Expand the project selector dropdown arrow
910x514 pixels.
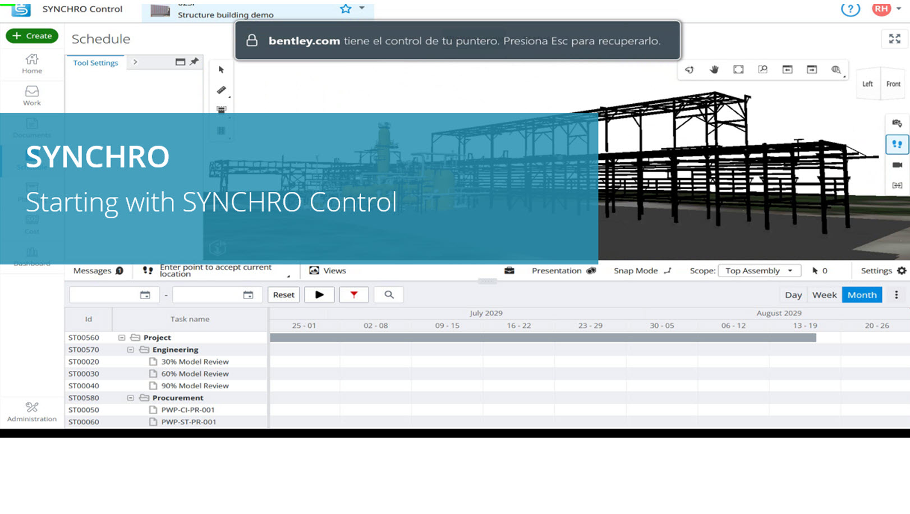point(362,8)
